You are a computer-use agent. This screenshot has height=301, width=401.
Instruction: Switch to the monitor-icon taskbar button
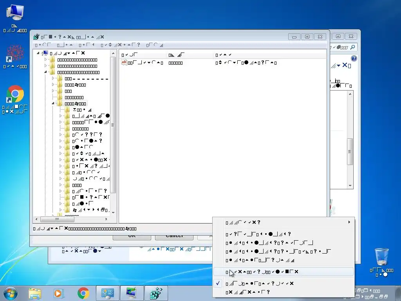(132, 293)
